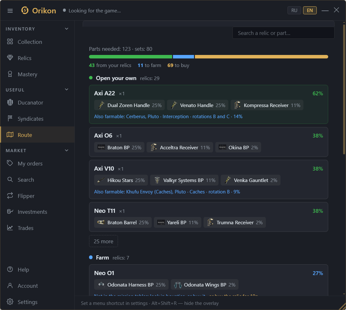The width and height of the screenshot is (346, 310).
Task: Collapse the Market section
Action: coord(66,151)
